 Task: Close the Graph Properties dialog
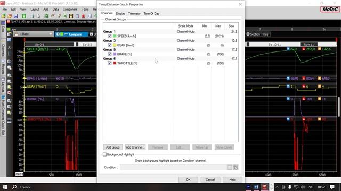click(240, 4)
